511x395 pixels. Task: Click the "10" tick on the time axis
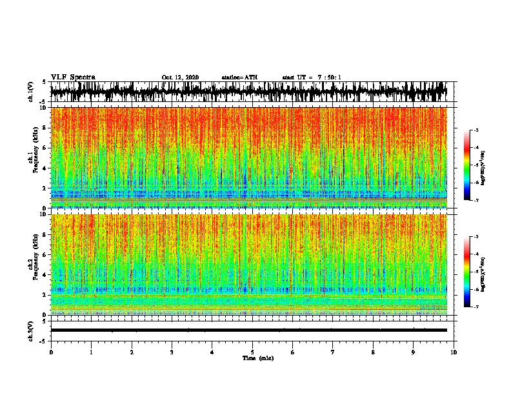[454, 352]
